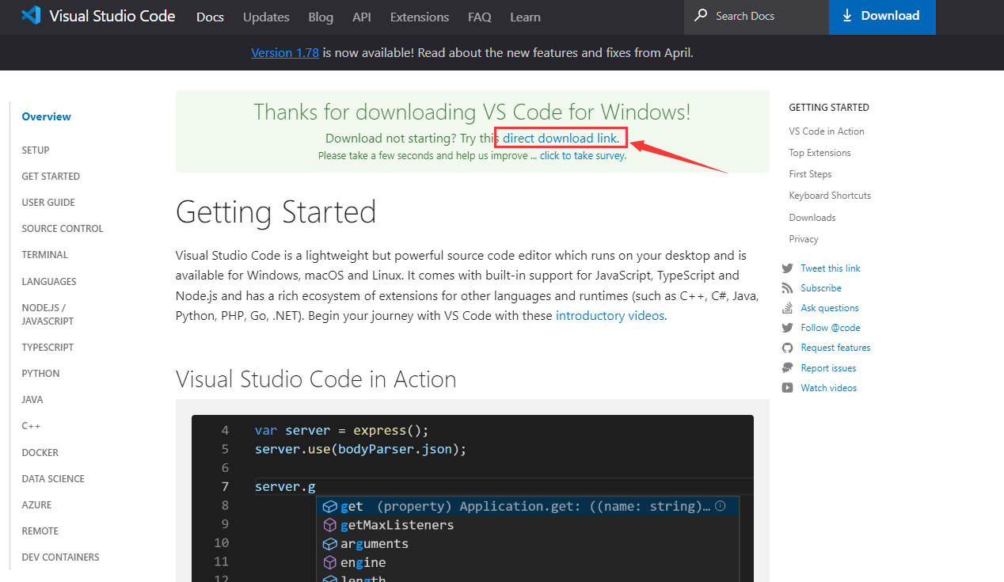
Task: Expand the DEV CONTAINERS sidebar section
Action: pos(61,557)
